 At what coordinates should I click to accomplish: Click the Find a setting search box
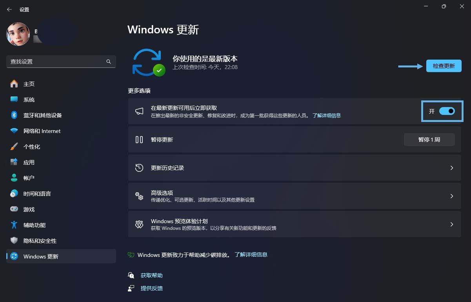pyautogui.click(x=59, y=62)
